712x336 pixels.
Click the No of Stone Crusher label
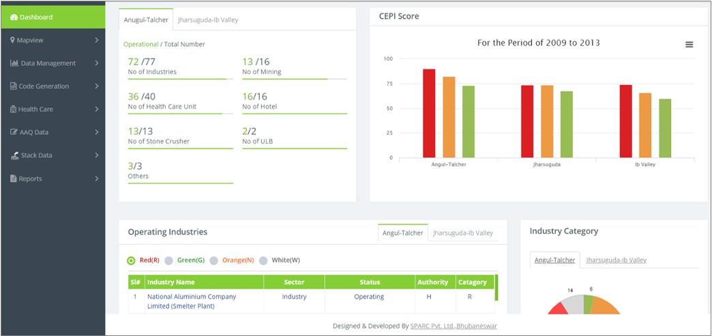coord(159,141)
